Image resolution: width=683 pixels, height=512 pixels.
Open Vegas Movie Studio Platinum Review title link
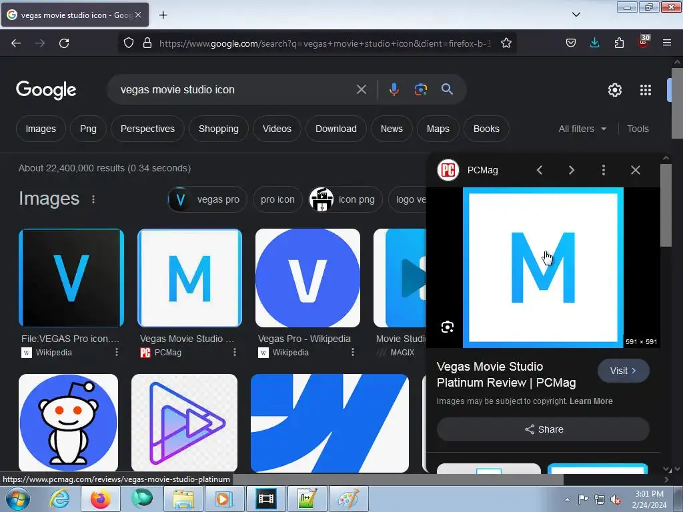click(x=506, y=375)
